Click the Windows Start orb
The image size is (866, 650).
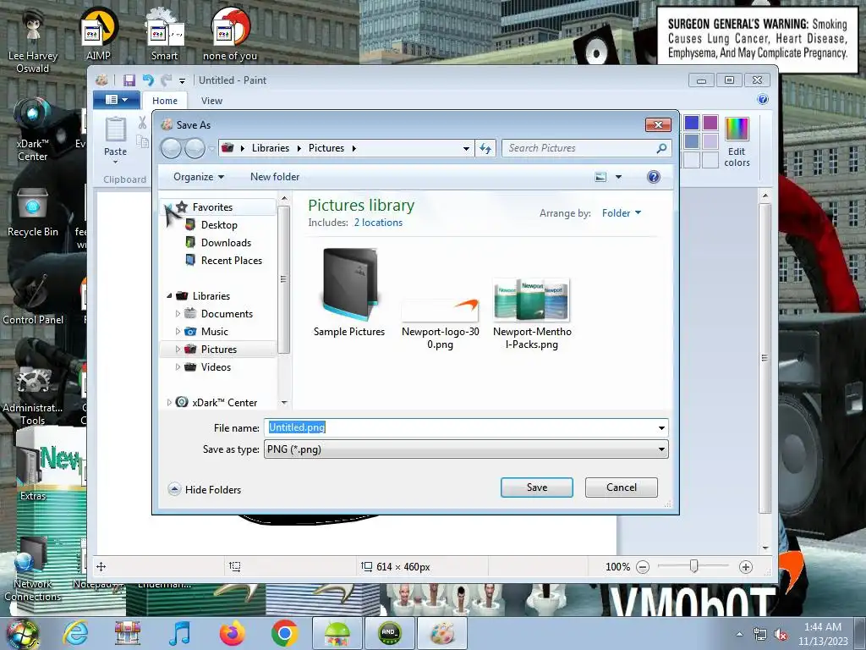(23, 634)
